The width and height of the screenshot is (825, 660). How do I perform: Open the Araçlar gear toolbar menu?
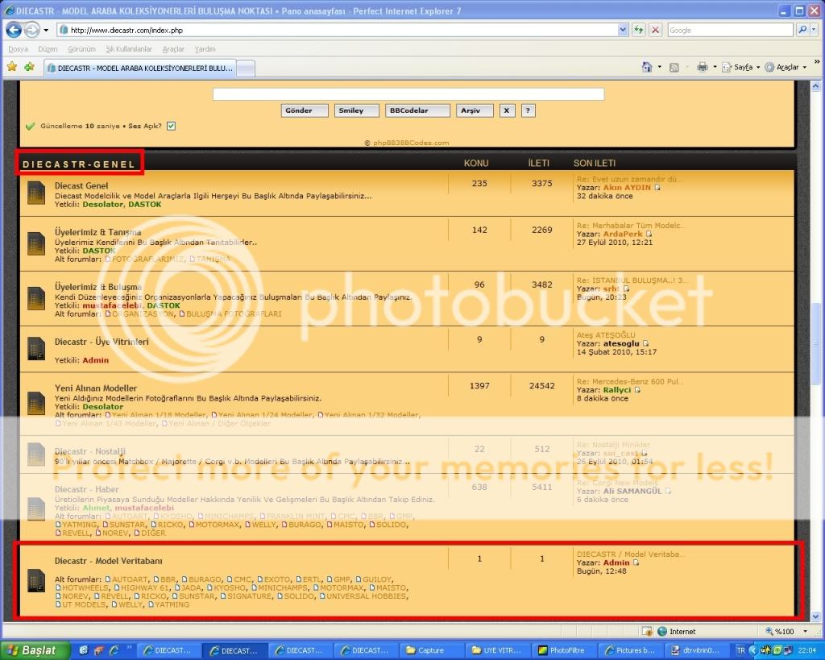786,68
